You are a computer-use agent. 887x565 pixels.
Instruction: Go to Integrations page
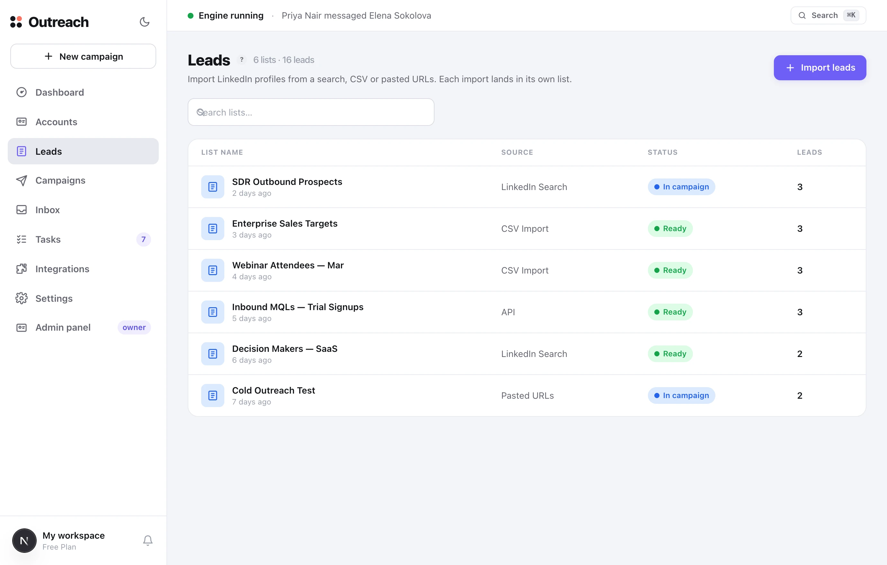[x=83, y=269]
